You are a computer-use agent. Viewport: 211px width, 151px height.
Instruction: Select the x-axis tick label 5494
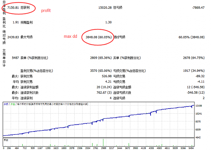tap(191, 148)
